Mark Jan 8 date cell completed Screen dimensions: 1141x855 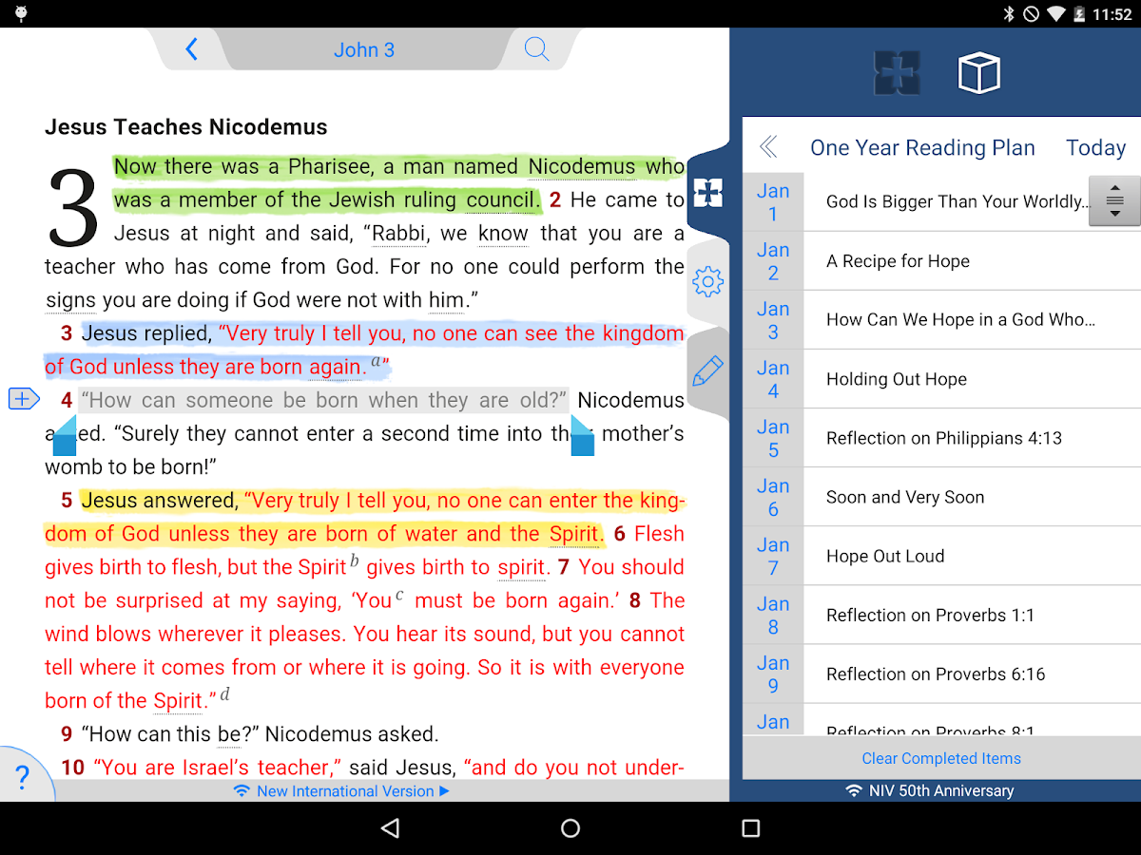coord(773,615)
